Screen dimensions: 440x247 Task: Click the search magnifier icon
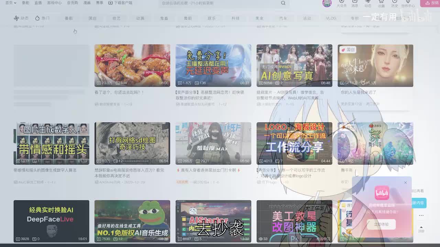coord(283,3)
